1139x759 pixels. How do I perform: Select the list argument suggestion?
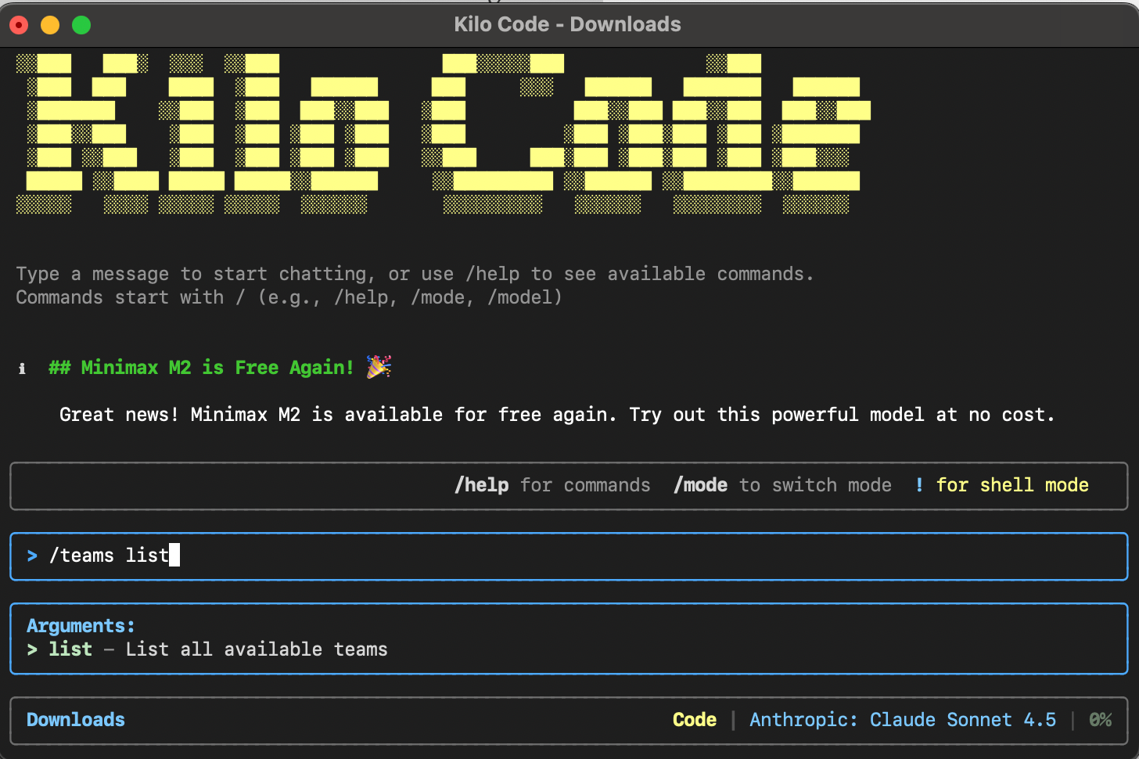(70, 649)
